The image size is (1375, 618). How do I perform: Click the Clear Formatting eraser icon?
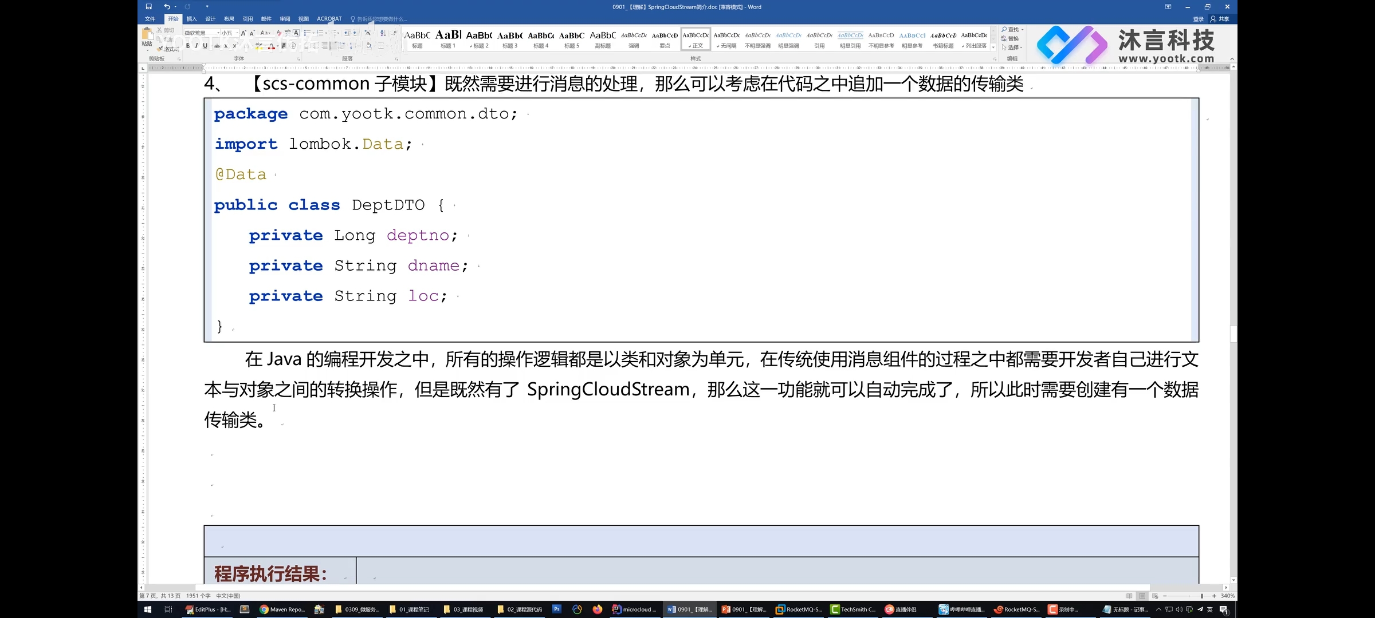pyautogui.click(x=279, y=33)
